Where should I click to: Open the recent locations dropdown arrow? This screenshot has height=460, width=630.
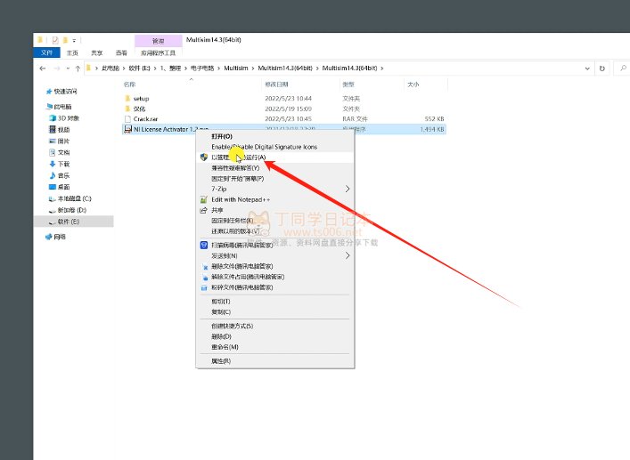(68, 68)
